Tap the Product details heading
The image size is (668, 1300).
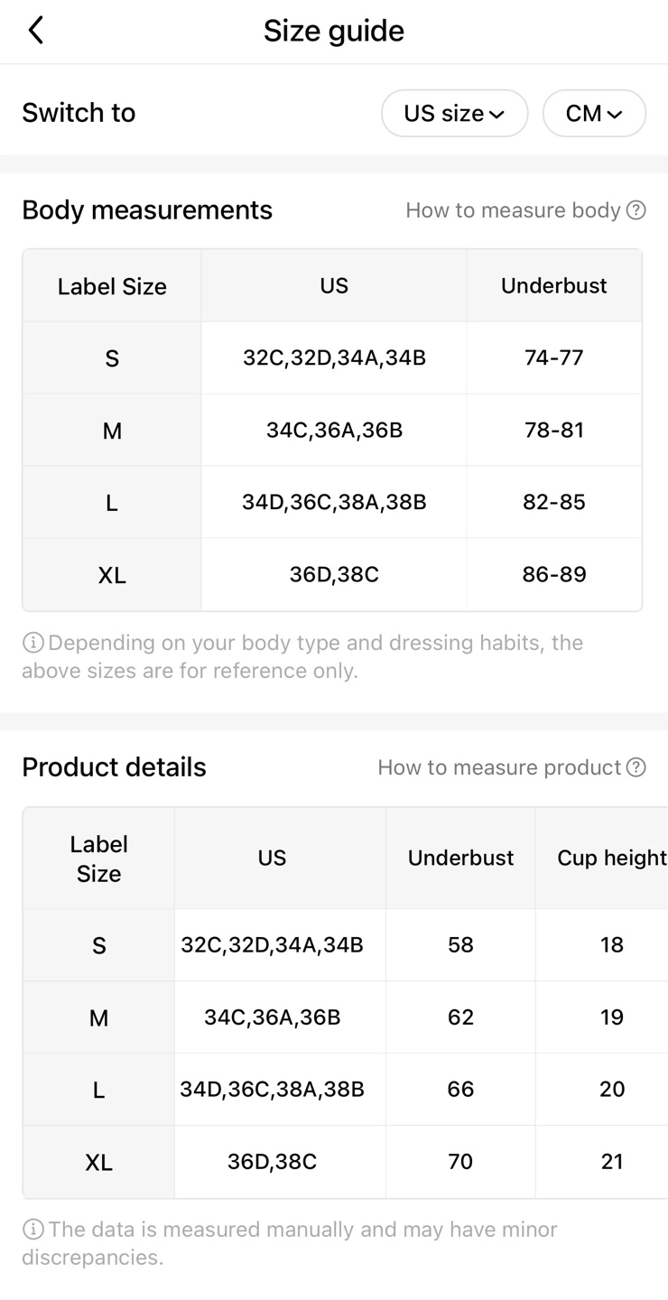[x=114, y=767]
